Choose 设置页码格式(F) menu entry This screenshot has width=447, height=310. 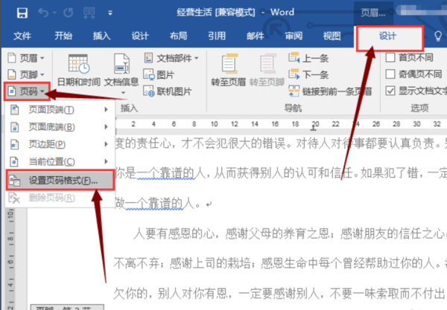[60, 181]
